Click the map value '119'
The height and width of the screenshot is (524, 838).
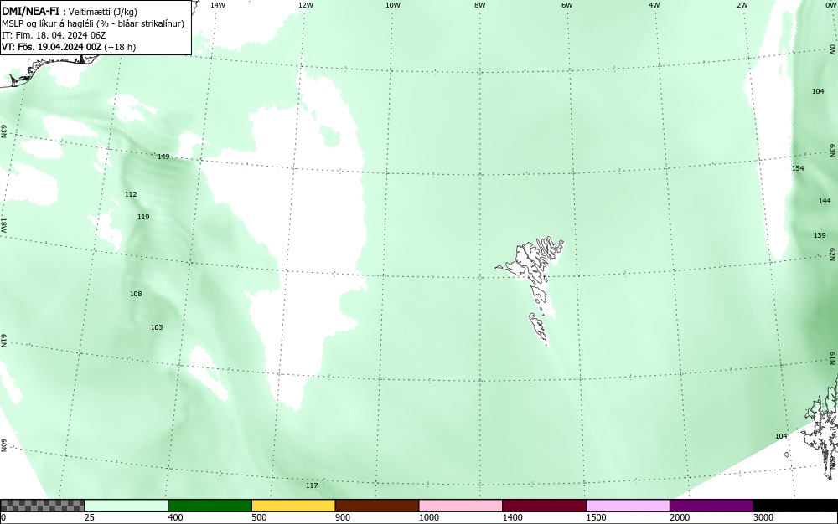(x=143, y=217)
